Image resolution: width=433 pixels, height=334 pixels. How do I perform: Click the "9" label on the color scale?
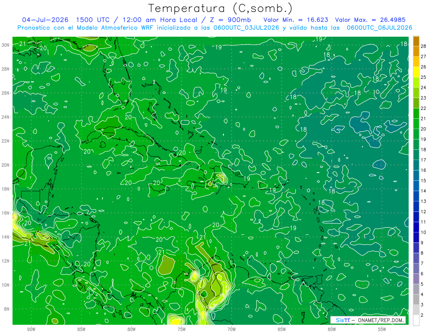[422, 242]
